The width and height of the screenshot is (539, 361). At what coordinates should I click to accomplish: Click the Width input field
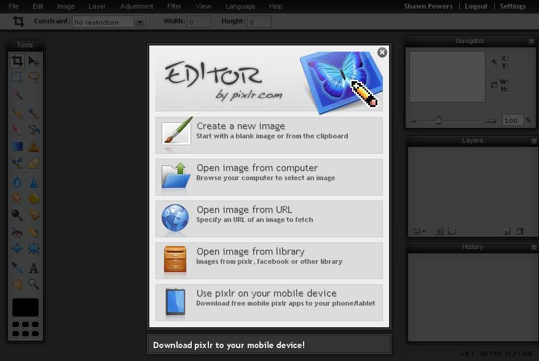[x=199, y=22]
